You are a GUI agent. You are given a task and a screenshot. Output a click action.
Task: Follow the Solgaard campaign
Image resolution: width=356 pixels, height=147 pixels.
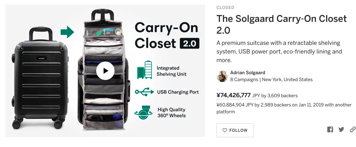tap(235, 130)
